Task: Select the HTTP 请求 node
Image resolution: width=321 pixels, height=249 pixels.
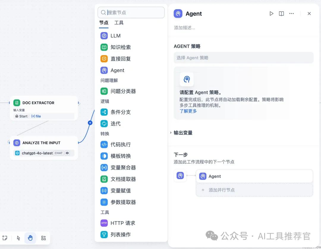Action: [123, 223]
